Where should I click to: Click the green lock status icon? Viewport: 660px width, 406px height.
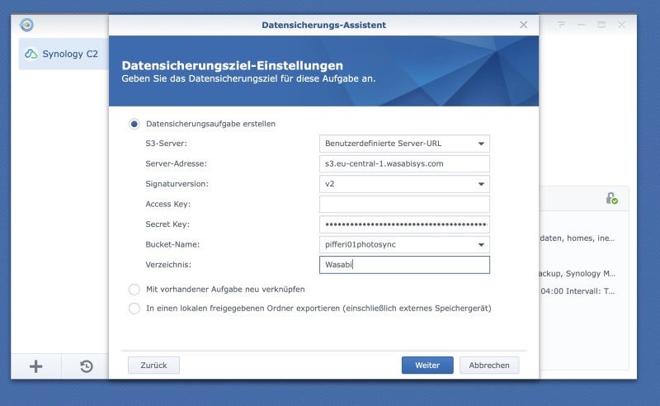point(611,198)
